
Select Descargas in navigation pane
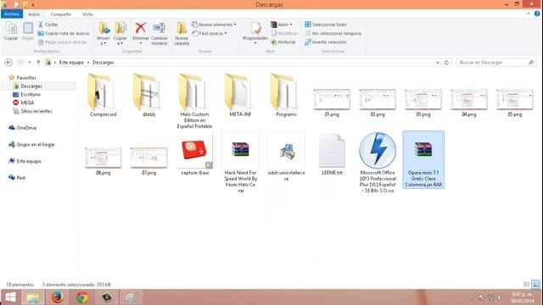[31, 86]
